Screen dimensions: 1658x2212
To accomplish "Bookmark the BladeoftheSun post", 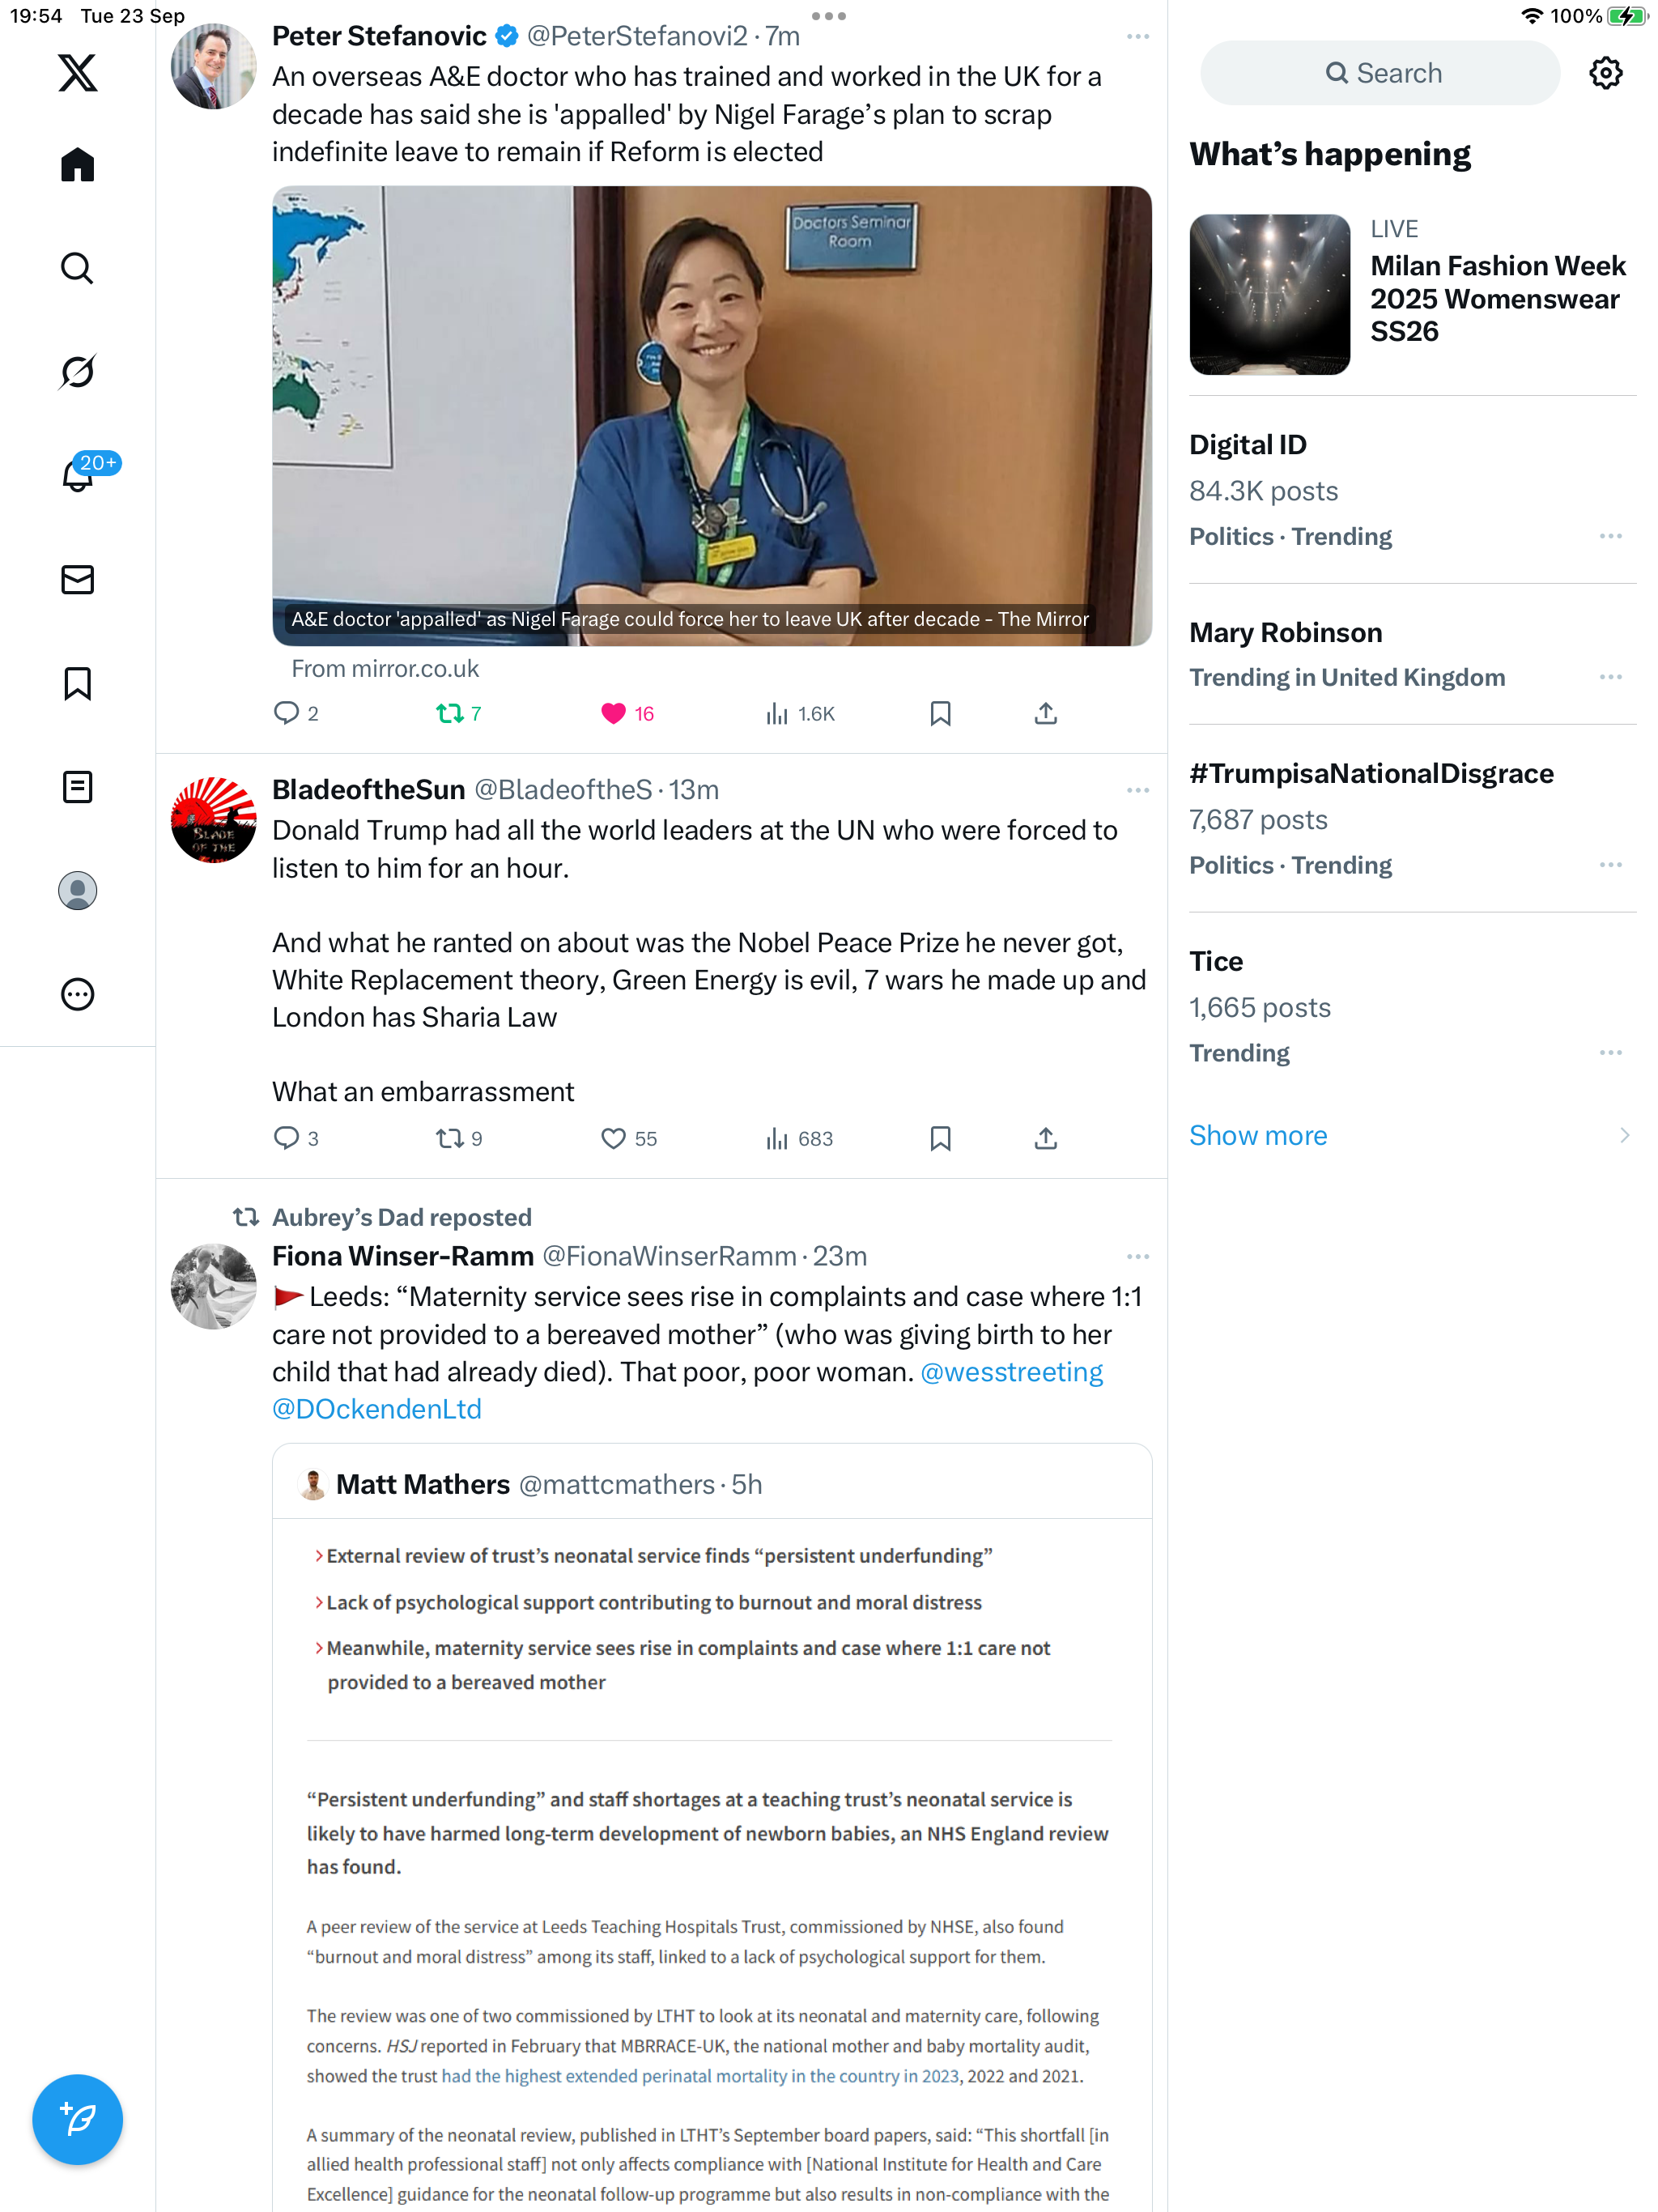I will 940,1138.
